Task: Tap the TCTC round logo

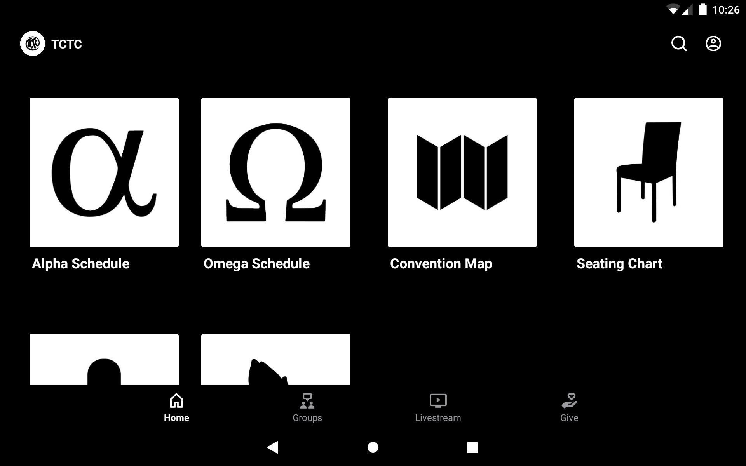Action: point(33,44)
